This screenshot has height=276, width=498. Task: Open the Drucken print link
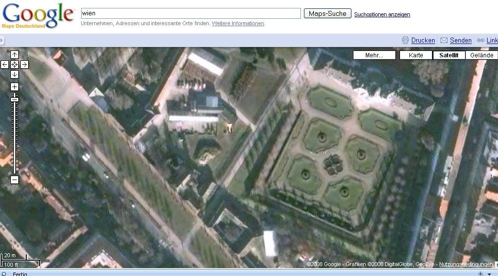pos(423,40)
